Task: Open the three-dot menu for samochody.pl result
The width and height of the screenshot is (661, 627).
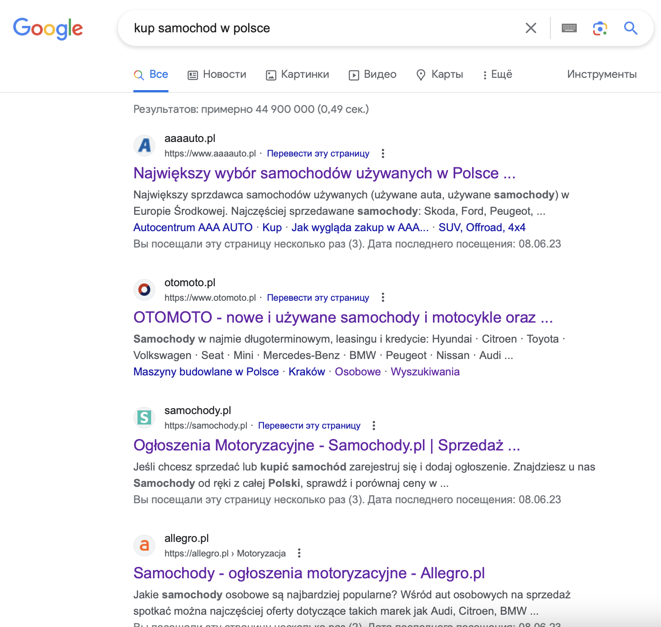Action: click(x=374, y=425)
